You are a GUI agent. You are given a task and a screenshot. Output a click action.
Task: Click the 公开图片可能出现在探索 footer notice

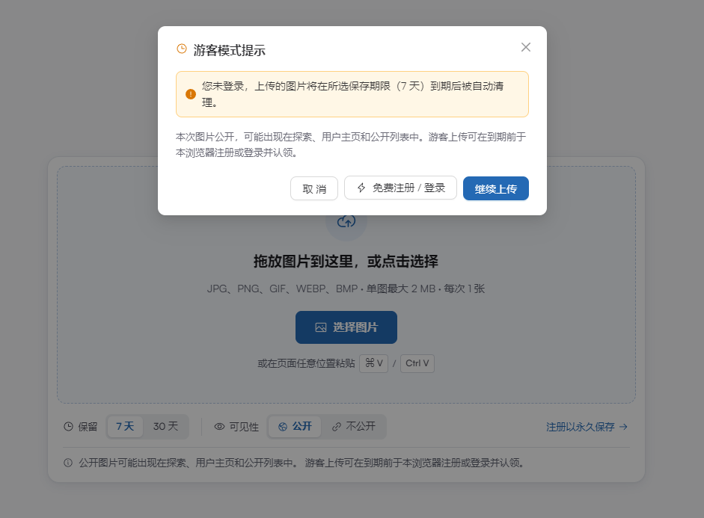(302, 463)
